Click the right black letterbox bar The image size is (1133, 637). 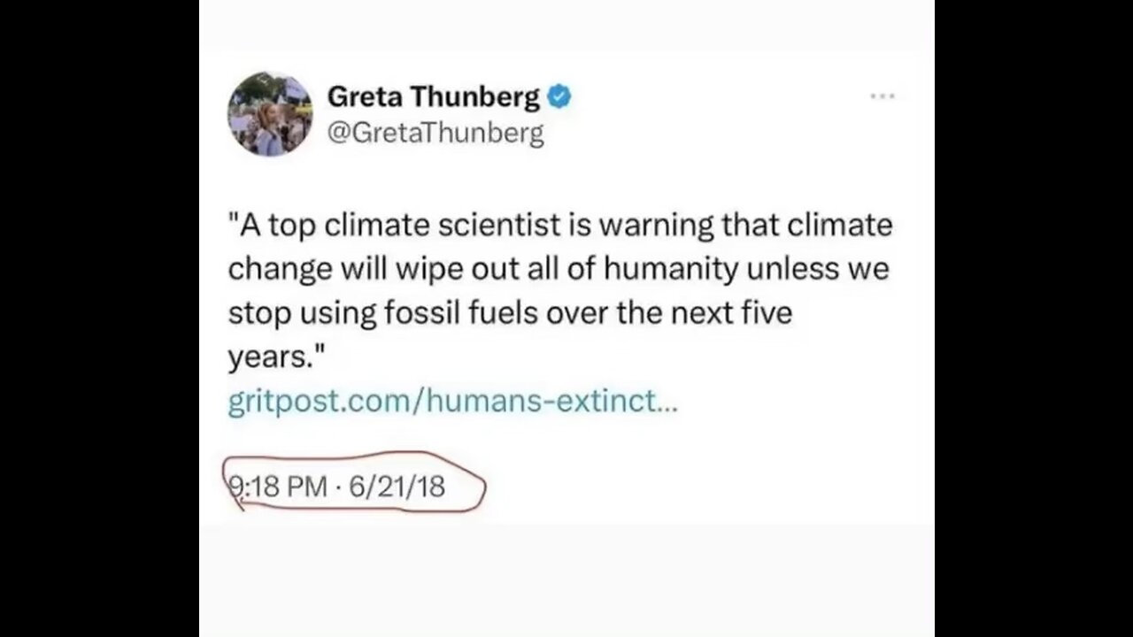(1033, 318)
